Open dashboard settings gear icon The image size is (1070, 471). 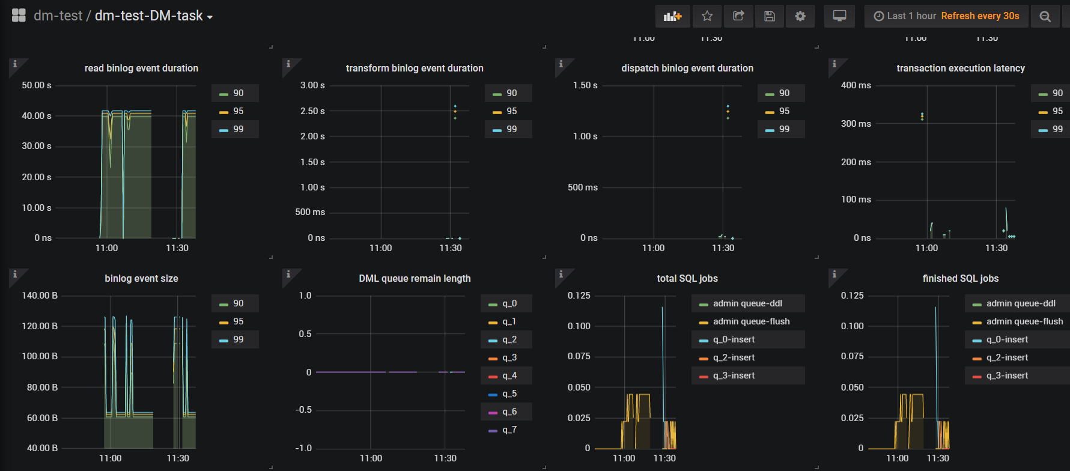(800, 16)
